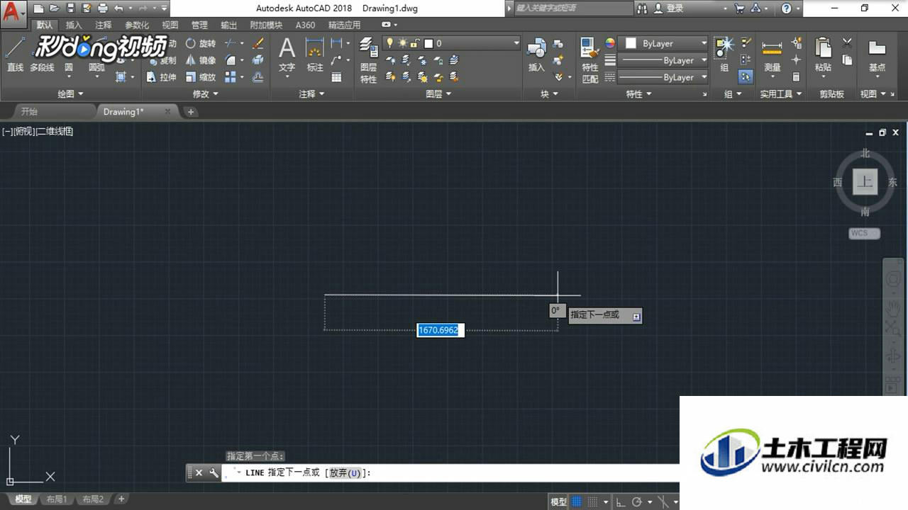This screenshot has height=510, width=908.
Task: Open the 参数化 (Parametric) ribbon tab
Action: (x=137, y=25)
